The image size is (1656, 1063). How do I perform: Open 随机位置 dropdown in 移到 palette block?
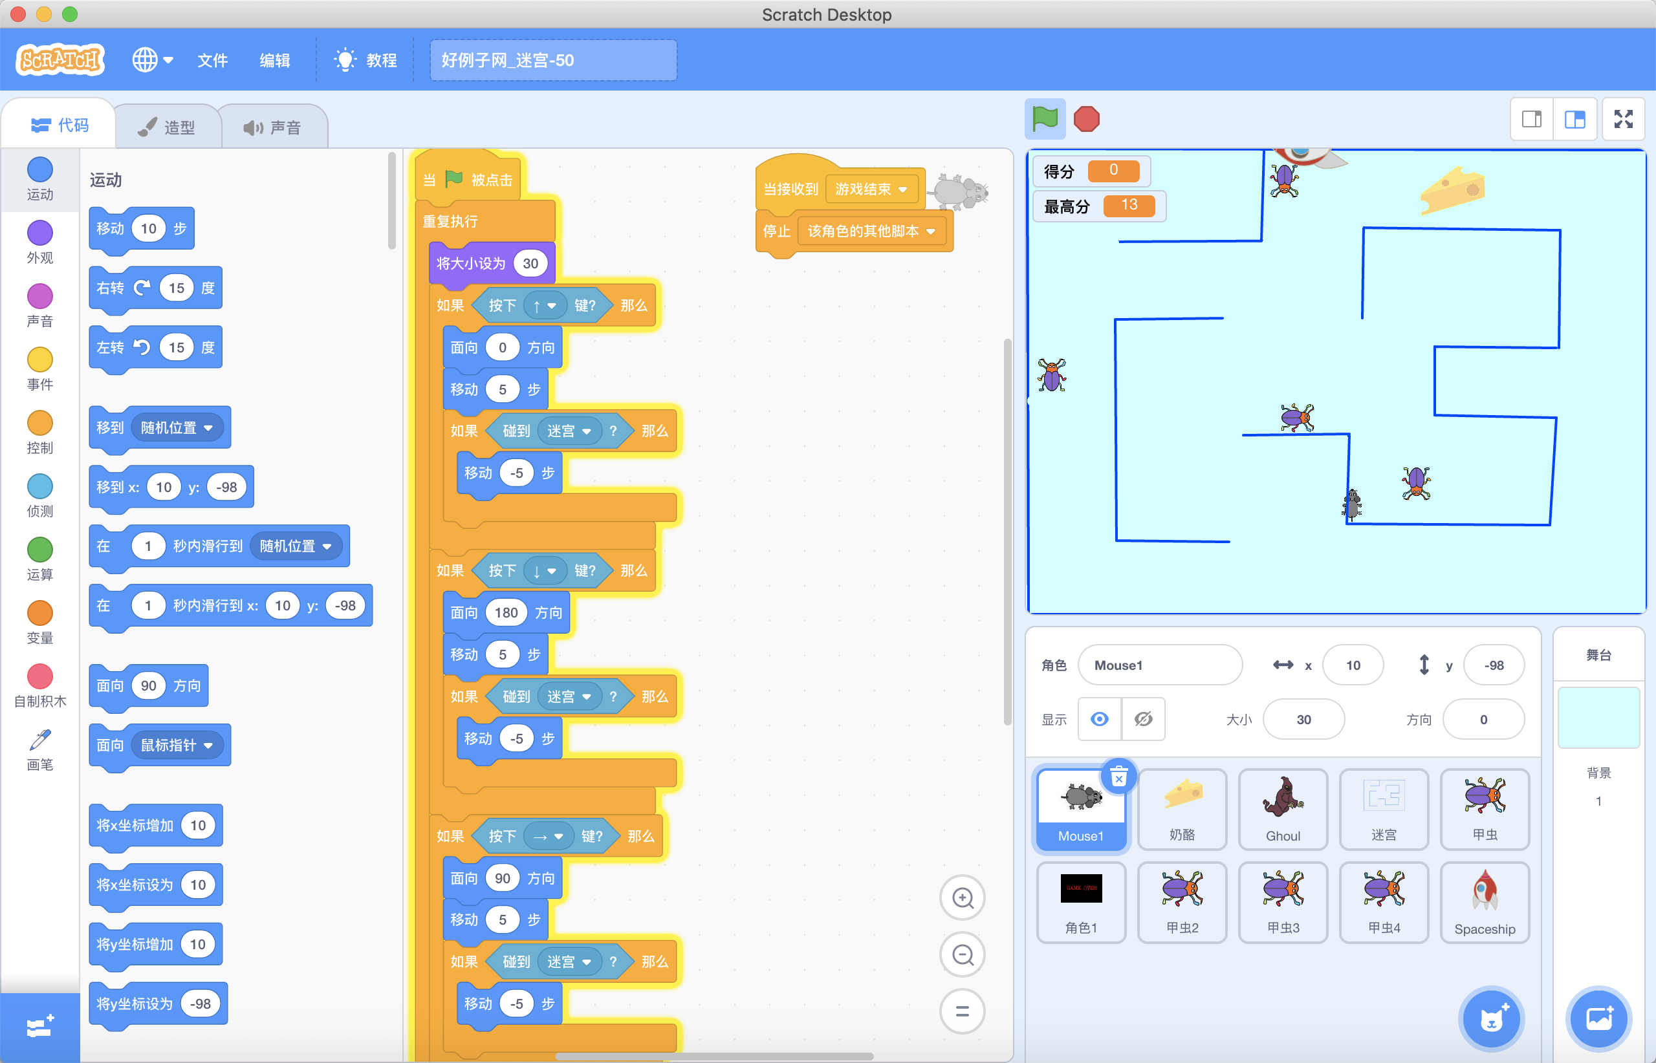point(176,427)
